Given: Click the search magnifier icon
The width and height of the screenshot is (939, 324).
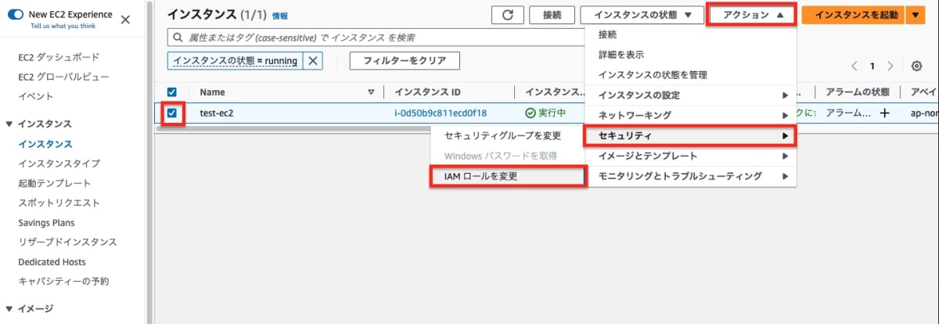Looking at the screenshot, I should (178, 38).
